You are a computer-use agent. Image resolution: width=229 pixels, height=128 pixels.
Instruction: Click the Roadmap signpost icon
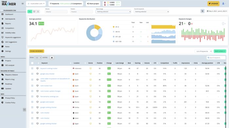click(x=3, y=84)
